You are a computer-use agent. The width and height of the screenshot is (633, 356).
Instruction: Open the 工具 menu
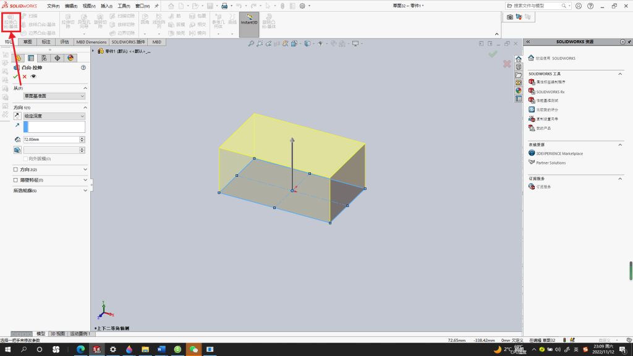pyautogui.click(x=124, y=6)
